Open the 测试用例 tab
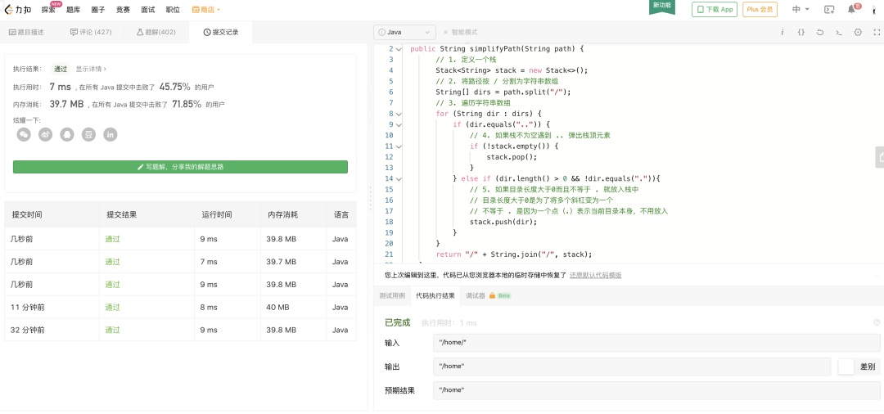Screen dimensions: 884x414 click(x=391, y=295)
